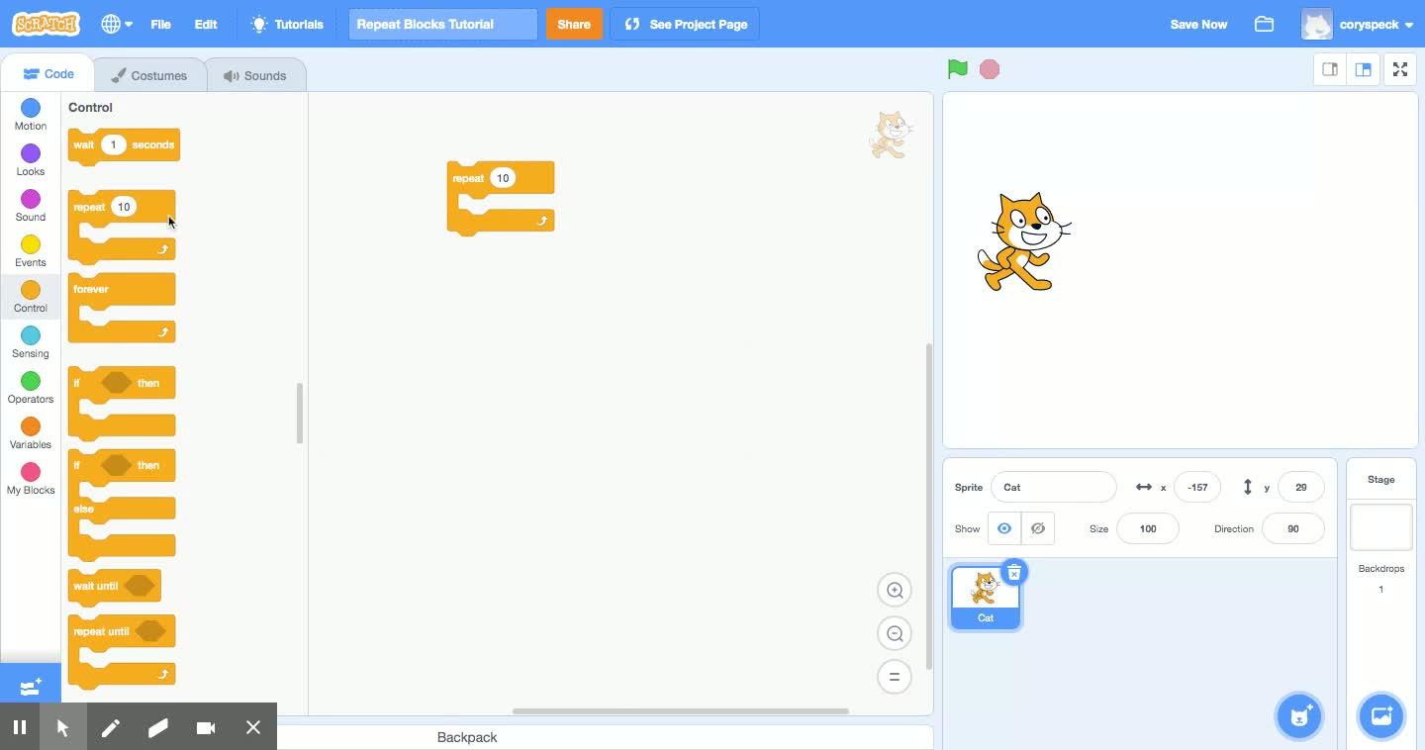The height and width of the screenshot is (750, 1425).
Task: Edit the repeat count in workspace block
Action: pyautogui.click(x=503, y=178)
